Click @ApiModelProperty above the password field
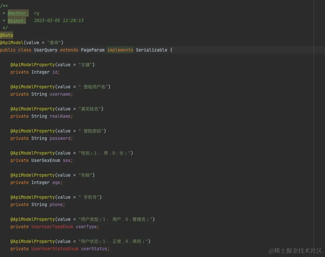This screenshot has width=325, height=257. (32, 131)
